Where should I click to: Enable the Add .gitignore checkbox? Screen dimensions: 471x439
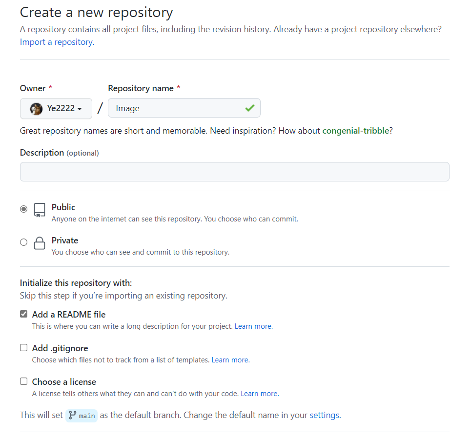coord(23,348)
